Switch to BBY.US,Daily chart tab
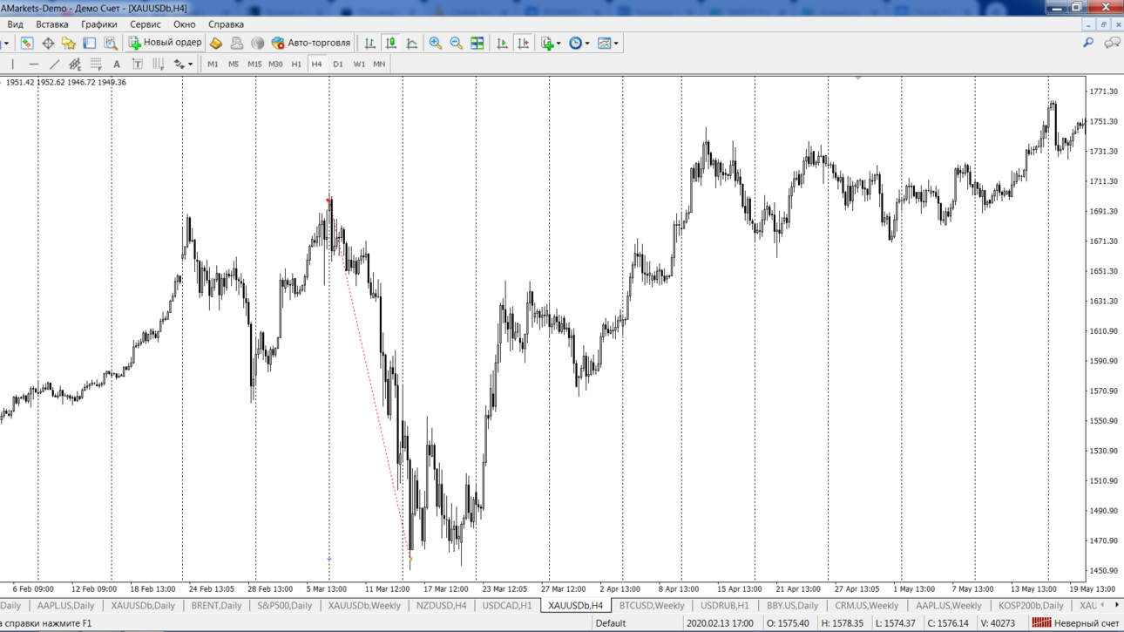 792,606
